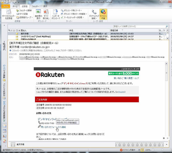This screenshot has width=172, height=153.
Task: Sort by the 受信日時 column header
Action: [114, 30]
